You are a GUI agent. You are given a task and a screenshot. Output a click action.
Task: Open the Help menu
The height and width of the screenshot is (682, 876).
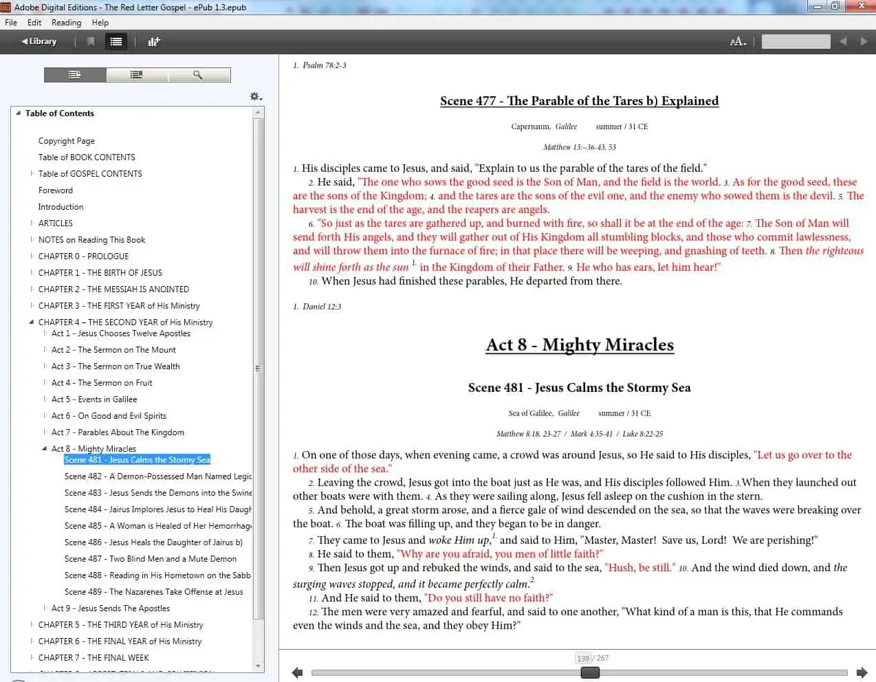tap(100, 23)
